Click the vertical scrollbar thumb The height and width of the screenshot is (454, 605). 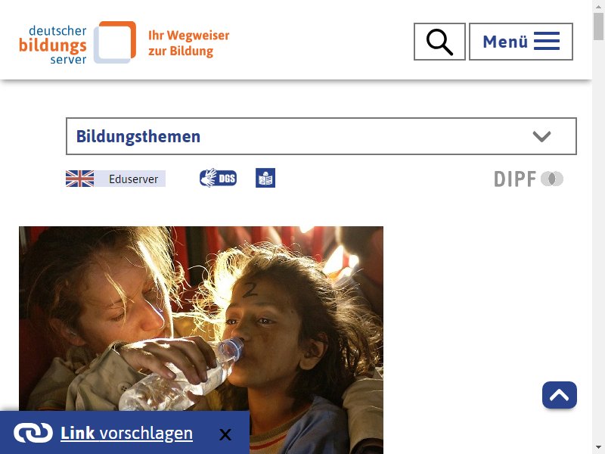(x=598, y=26)
